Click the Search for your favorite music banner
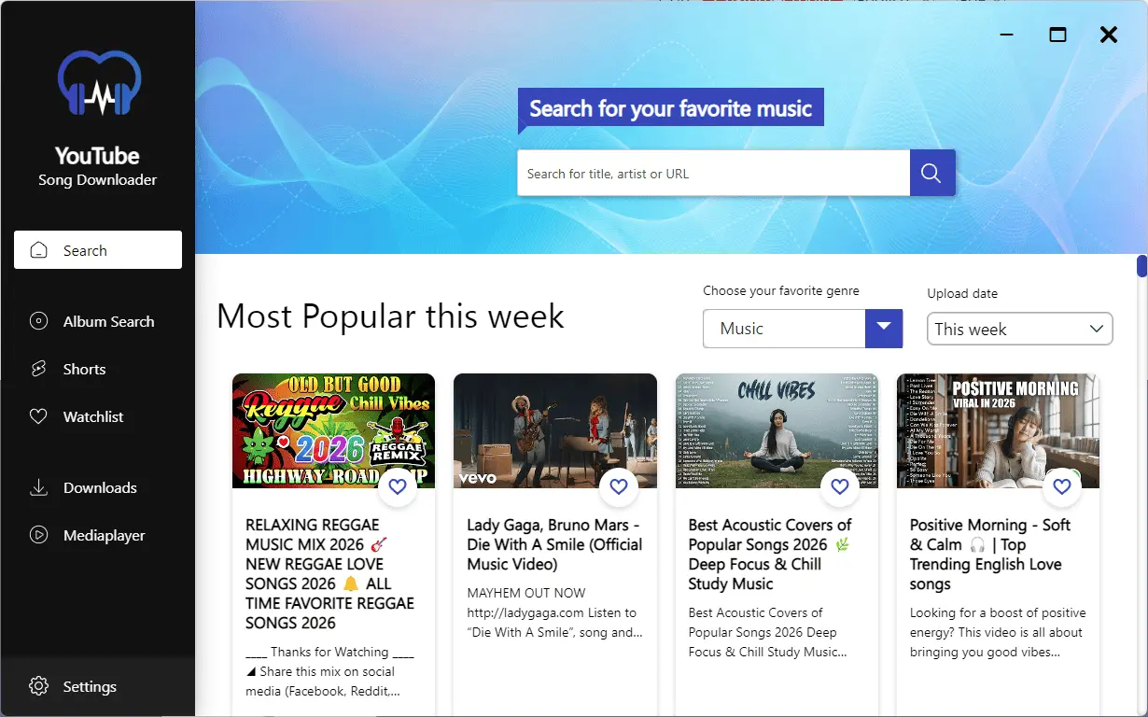The height and width of the screenshot is (717, 1148). pyautogui.click(x=671, y=109)
